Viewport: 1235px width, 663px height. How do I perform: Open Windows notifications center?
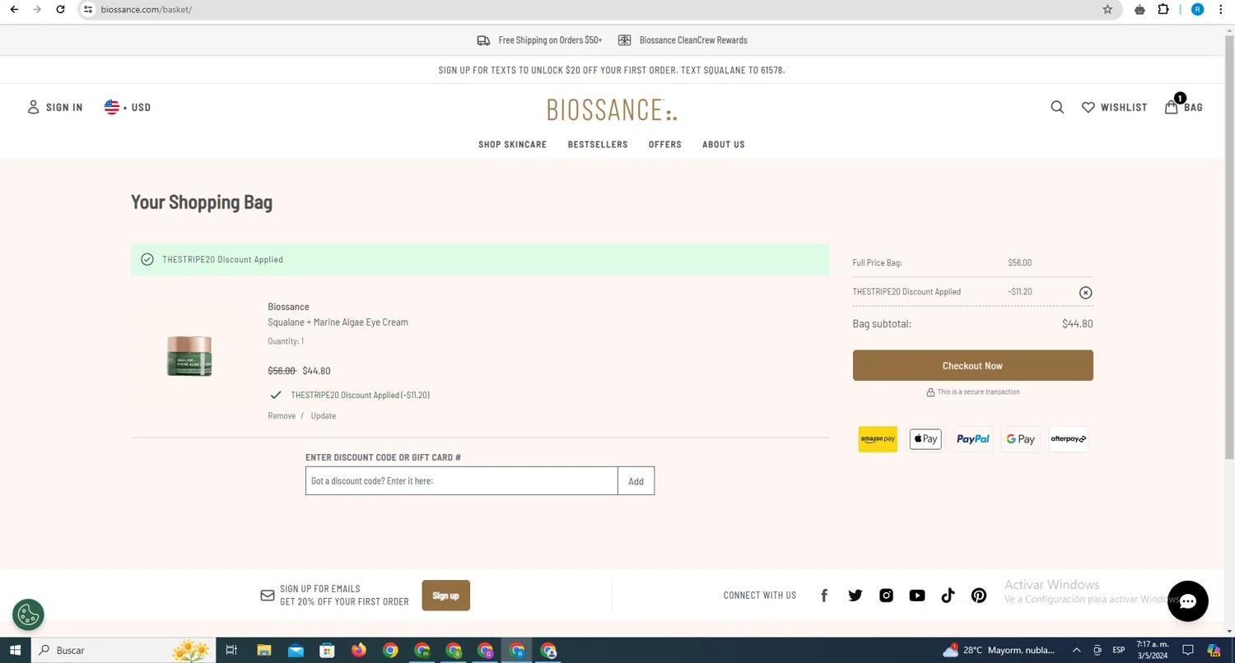coord(1187,650)
